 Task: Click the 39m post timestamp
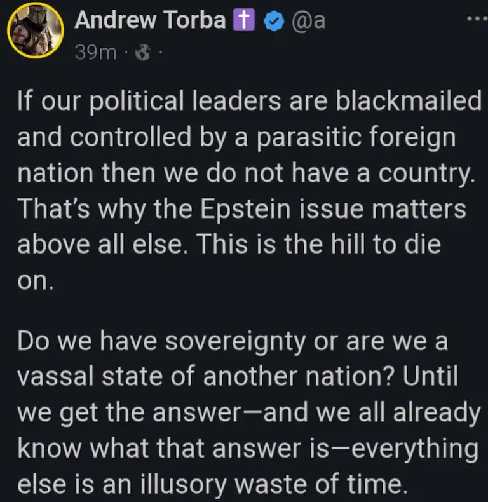(95, 52)
